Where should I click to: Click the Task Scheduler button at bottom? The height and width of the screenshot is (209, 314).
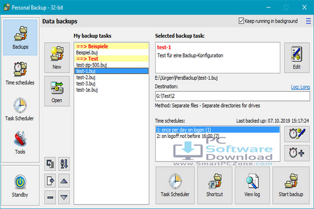(175, 185)
